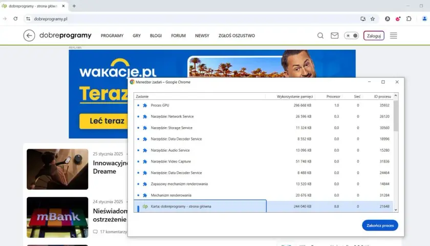Click the dark round extension icon in toolbar

point(387,18)
